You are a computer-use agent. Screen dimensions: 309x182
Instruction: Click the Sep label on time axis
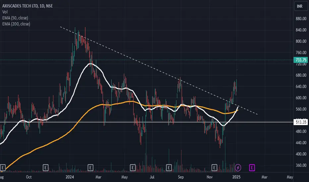(181, 177)
